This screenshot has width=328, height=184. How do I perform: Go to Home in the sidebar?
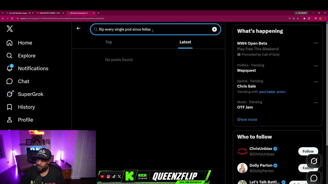point(25,43)
